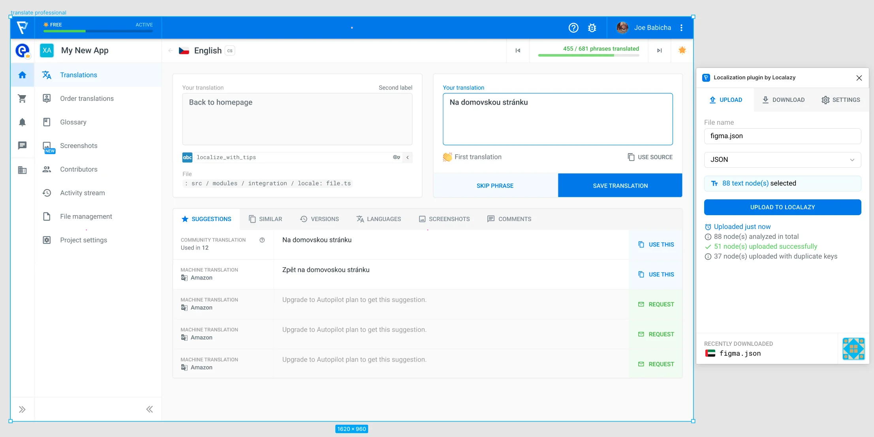Open the Download tab in plugin
This screenshot has width=874, height=437.
click(783, 100)
